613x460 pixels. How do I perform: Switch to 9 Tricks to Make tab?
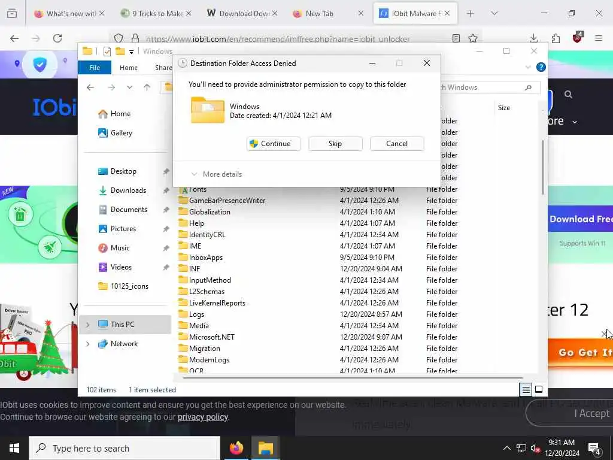pyautogui.click(x=156, y=13)
